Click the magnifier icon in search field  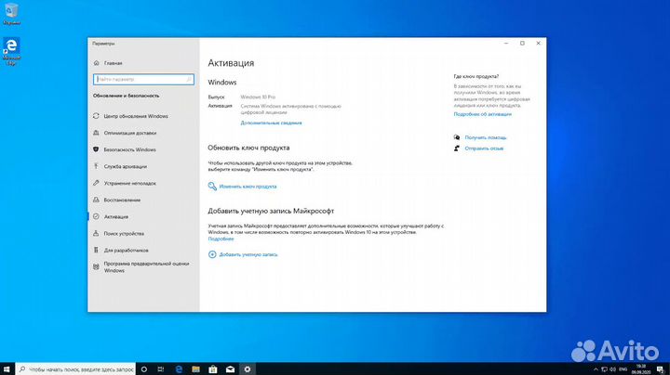(x=189, y=79)
